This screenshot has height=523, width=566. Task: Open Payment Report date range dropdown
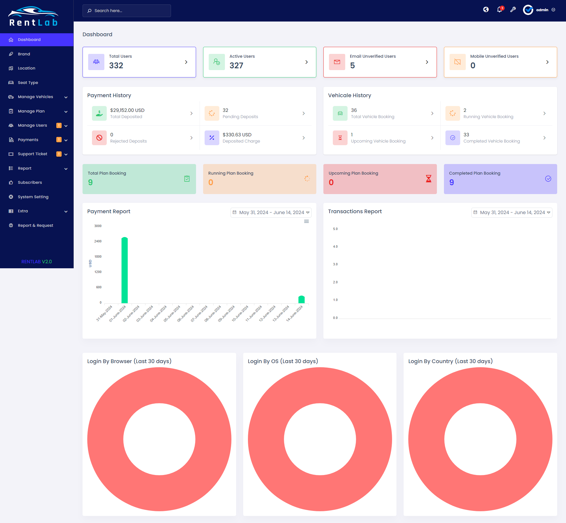tap(271, 213)
